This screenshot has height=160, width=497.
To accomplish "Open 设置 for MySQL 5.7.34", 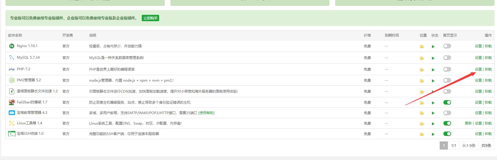I will coord(478,58).
